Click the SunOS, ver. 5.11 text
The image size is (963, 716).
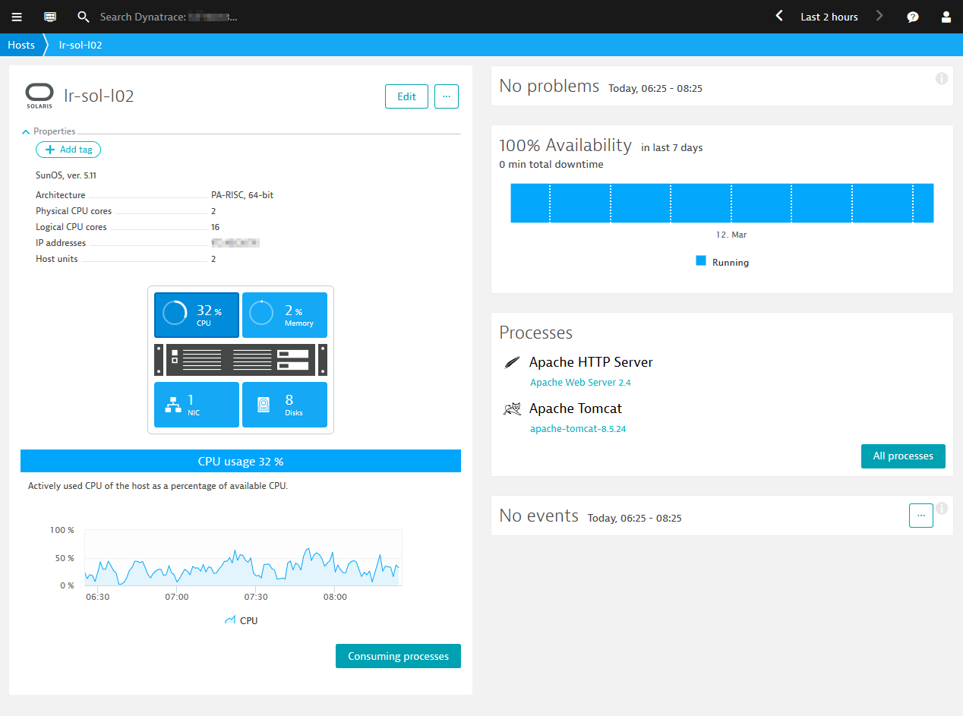66,175
